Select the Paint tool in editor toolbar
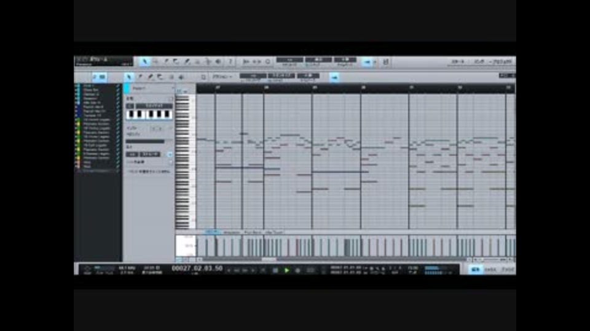The width and height of the screenshot is (590, 331). tap(150, 77)
